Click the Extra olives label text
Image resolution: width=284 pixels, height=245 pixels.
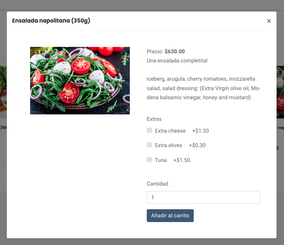(x=168, y=145)
